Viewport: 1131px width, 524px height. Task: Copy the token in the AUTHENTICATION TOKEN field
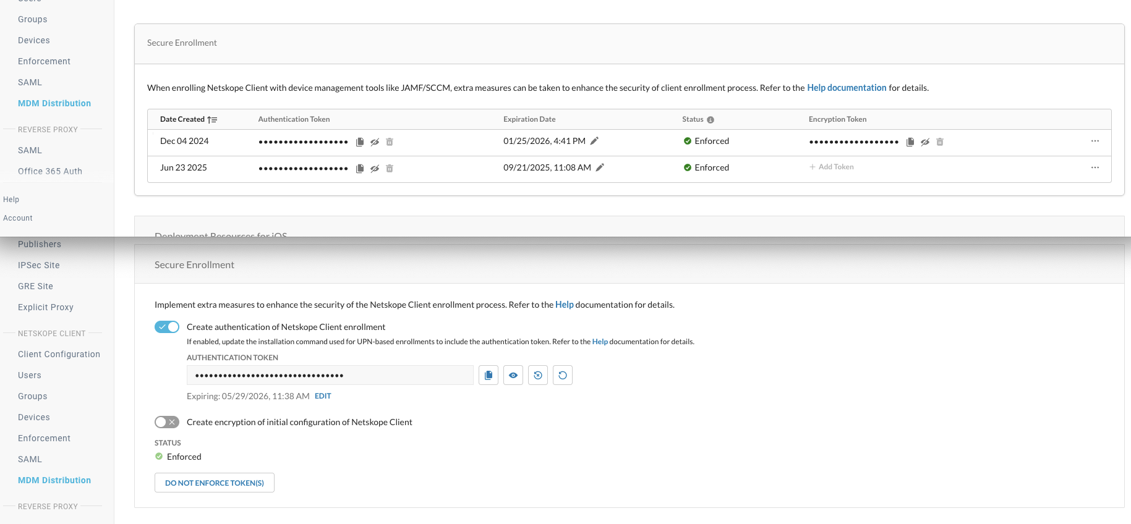[x=489, y=375]
